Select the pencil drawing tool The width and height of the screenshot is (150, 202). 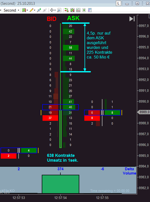point(31,10)
